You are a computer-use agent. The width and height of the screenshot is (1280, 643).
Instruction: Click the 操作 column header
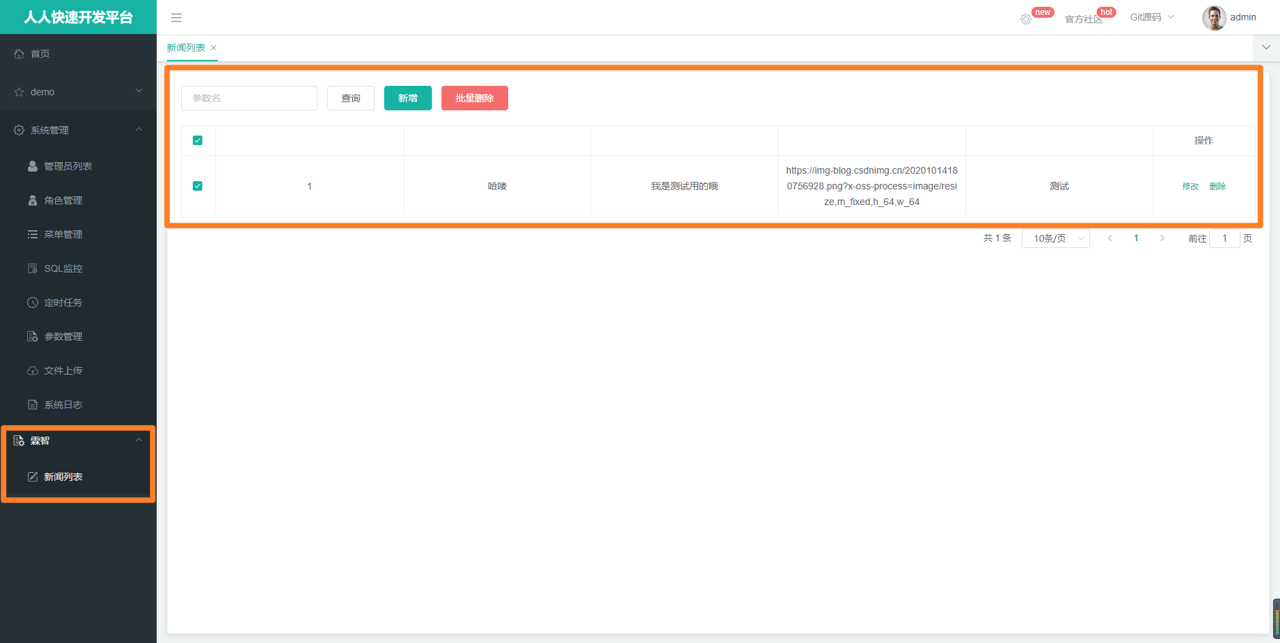[x=1204, y=140]
